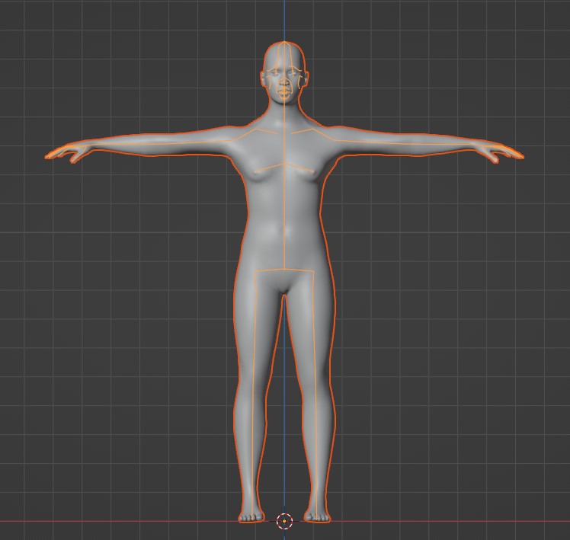Click the blue Z axis line above the head
The width and height of the screenshot is (570, 540).
pyautogui.click(x=284, y=19)
